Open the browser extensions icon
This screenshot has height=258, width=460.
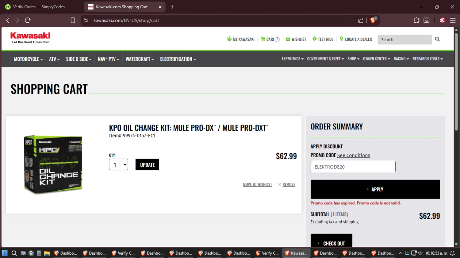(416, 20)
